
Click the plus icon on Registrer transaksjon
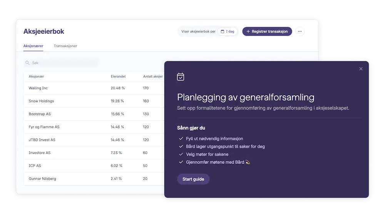pos(248,32)
